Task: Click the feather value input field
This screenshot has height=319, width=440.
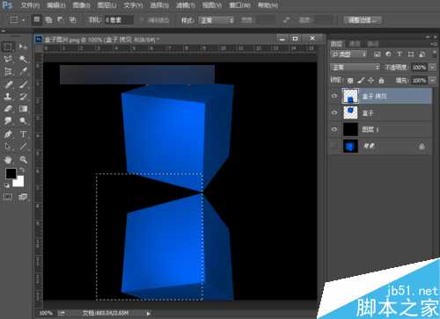Action: [119, 20]
